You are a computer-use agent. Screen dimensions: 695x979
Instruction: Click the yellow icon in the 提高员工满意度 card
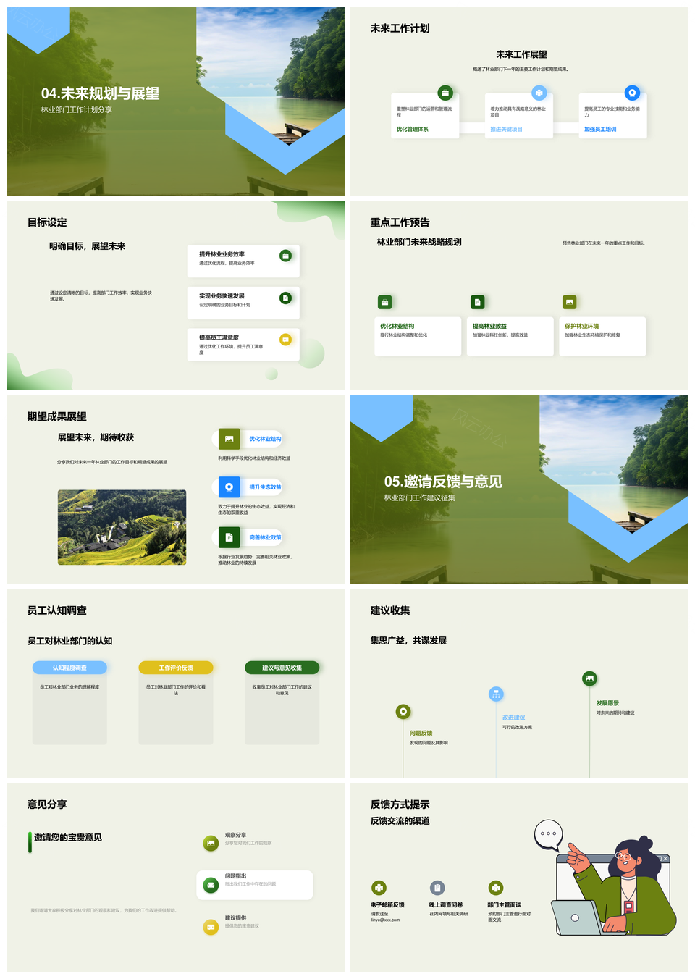[286, 339]
